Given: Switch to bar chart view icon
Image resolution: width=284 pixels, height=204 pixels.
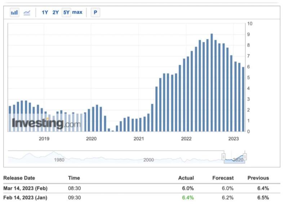Looking at the screenshot, I should click(14, 13).
